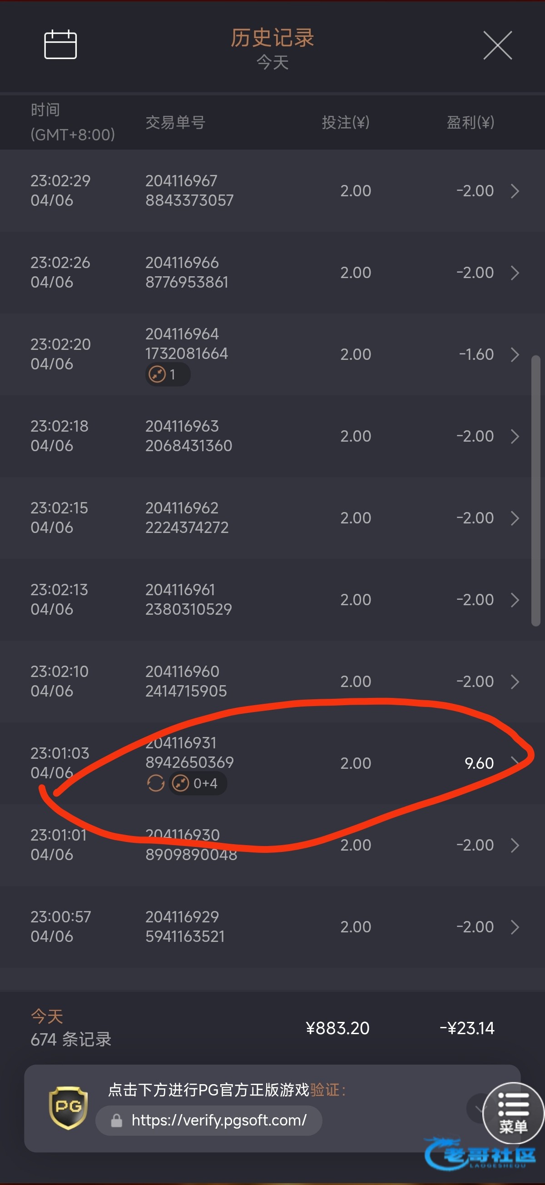Open chevron for the -1.60 record
Image resolution: width=545 pixels, height=1185 pixels.
515,355
